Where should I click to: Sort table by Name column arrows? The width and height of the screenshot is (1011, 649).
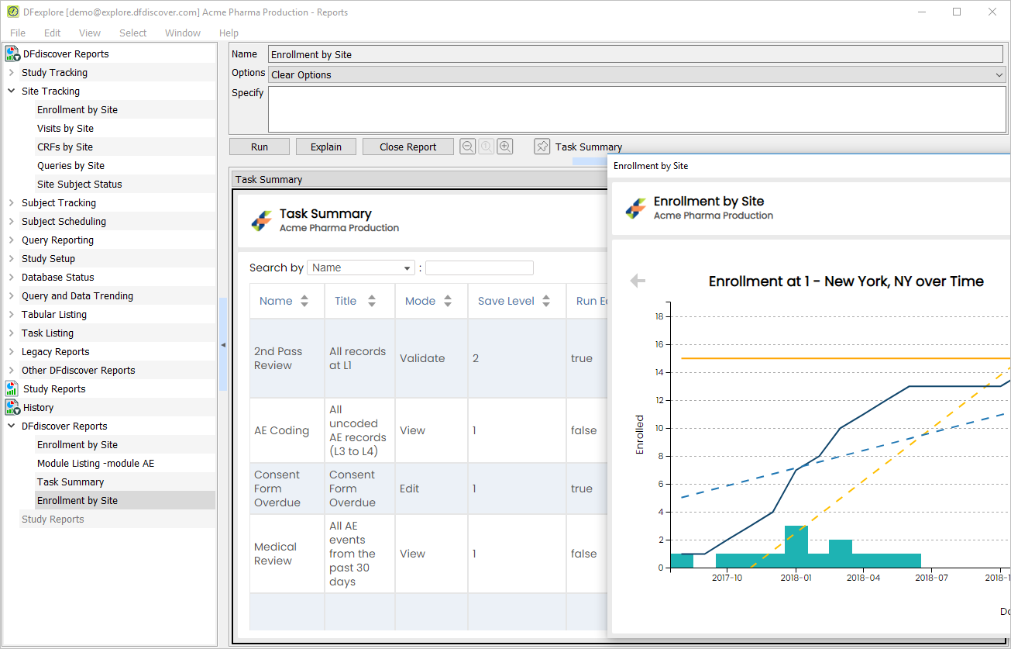[304, 301]
